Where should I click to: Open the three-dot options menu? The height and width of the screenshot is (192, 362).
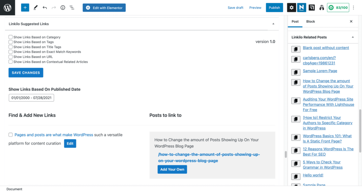[x=354, y=8]
